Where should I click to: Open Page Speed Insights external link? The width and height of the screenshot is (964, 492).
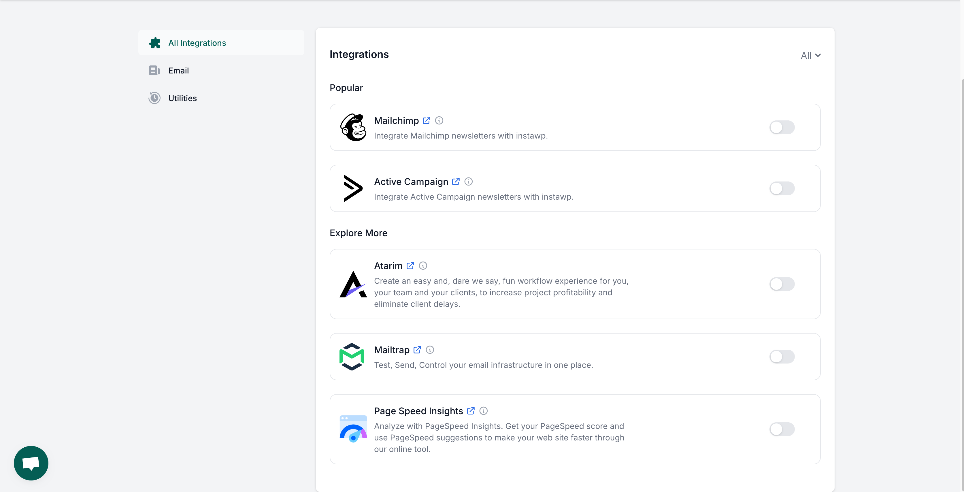click(471, 411)
